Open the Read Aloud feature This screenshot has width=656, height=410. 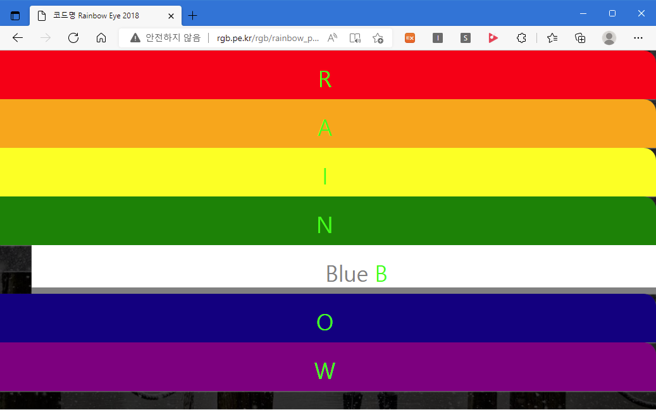[x=332, y=38]
